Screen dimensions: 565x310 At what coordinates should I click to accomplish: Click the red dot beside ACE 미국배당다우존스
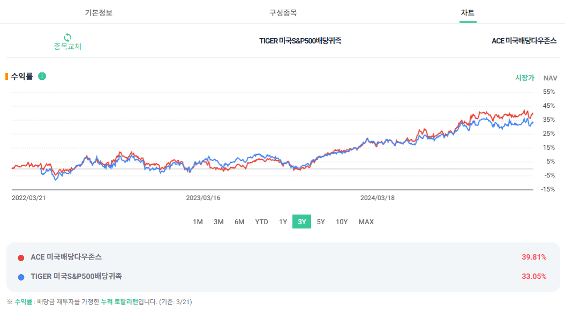click(21, 257)
